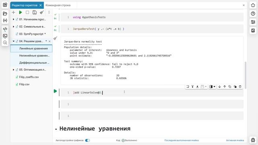
Task: Click the vertical scrollbar of the editor
Action: (246, 75)
